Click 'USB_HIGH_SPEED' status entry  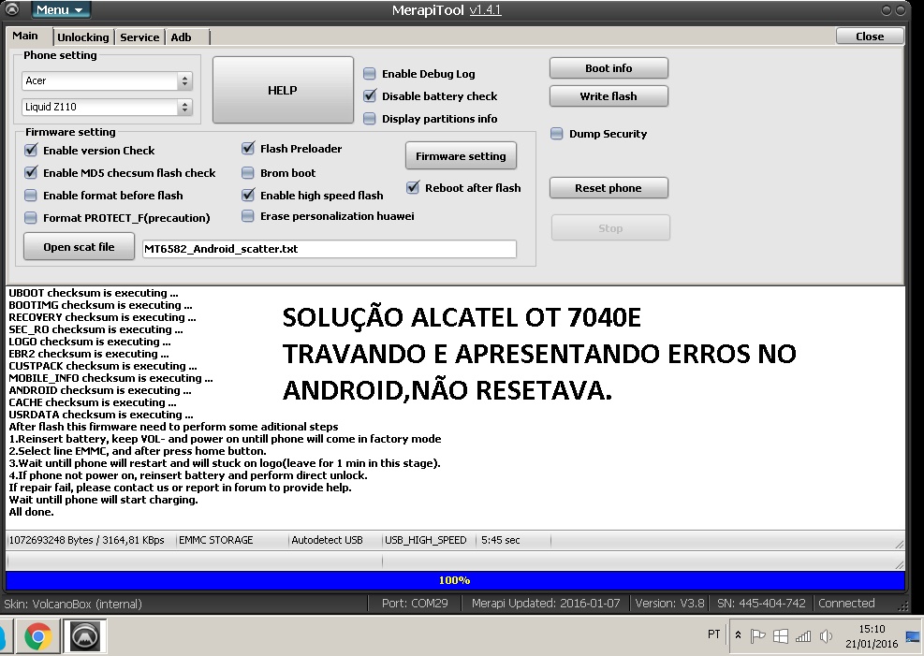coord(425,540)
